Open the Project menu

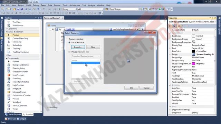pyautogui.click(x=21, y=5)
